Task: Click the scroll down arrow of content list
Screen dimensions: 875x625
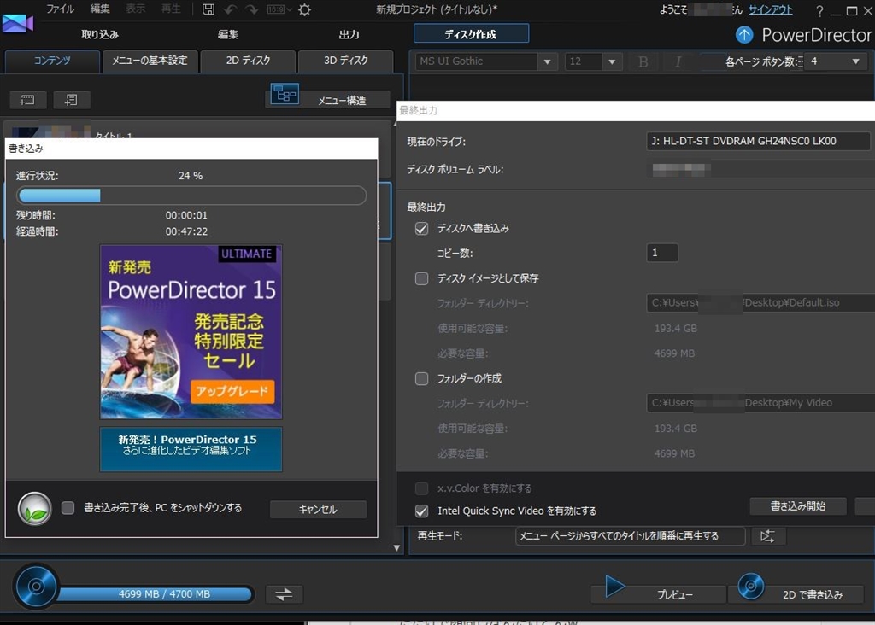Action: (x=396, y=548)
